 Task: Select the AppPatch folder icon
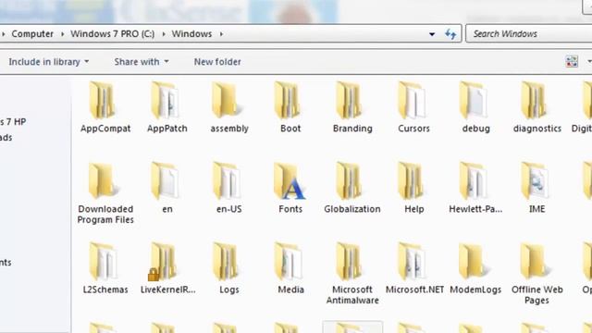coord(165,101)
